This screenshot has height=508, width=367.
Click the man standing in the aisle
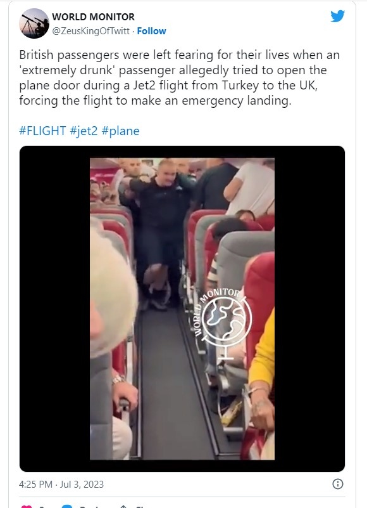click(x=161, y=233)
